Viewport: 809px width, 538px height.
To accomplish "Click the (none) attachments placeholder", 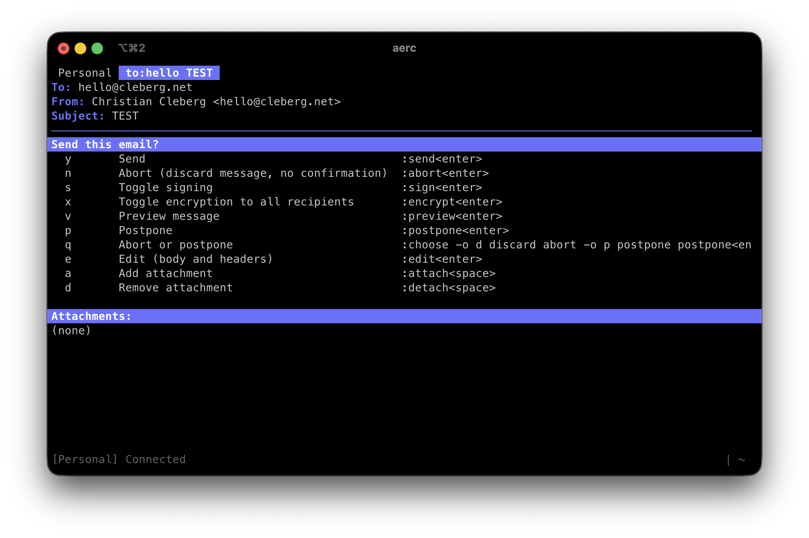I will click(x=71, y=330).
